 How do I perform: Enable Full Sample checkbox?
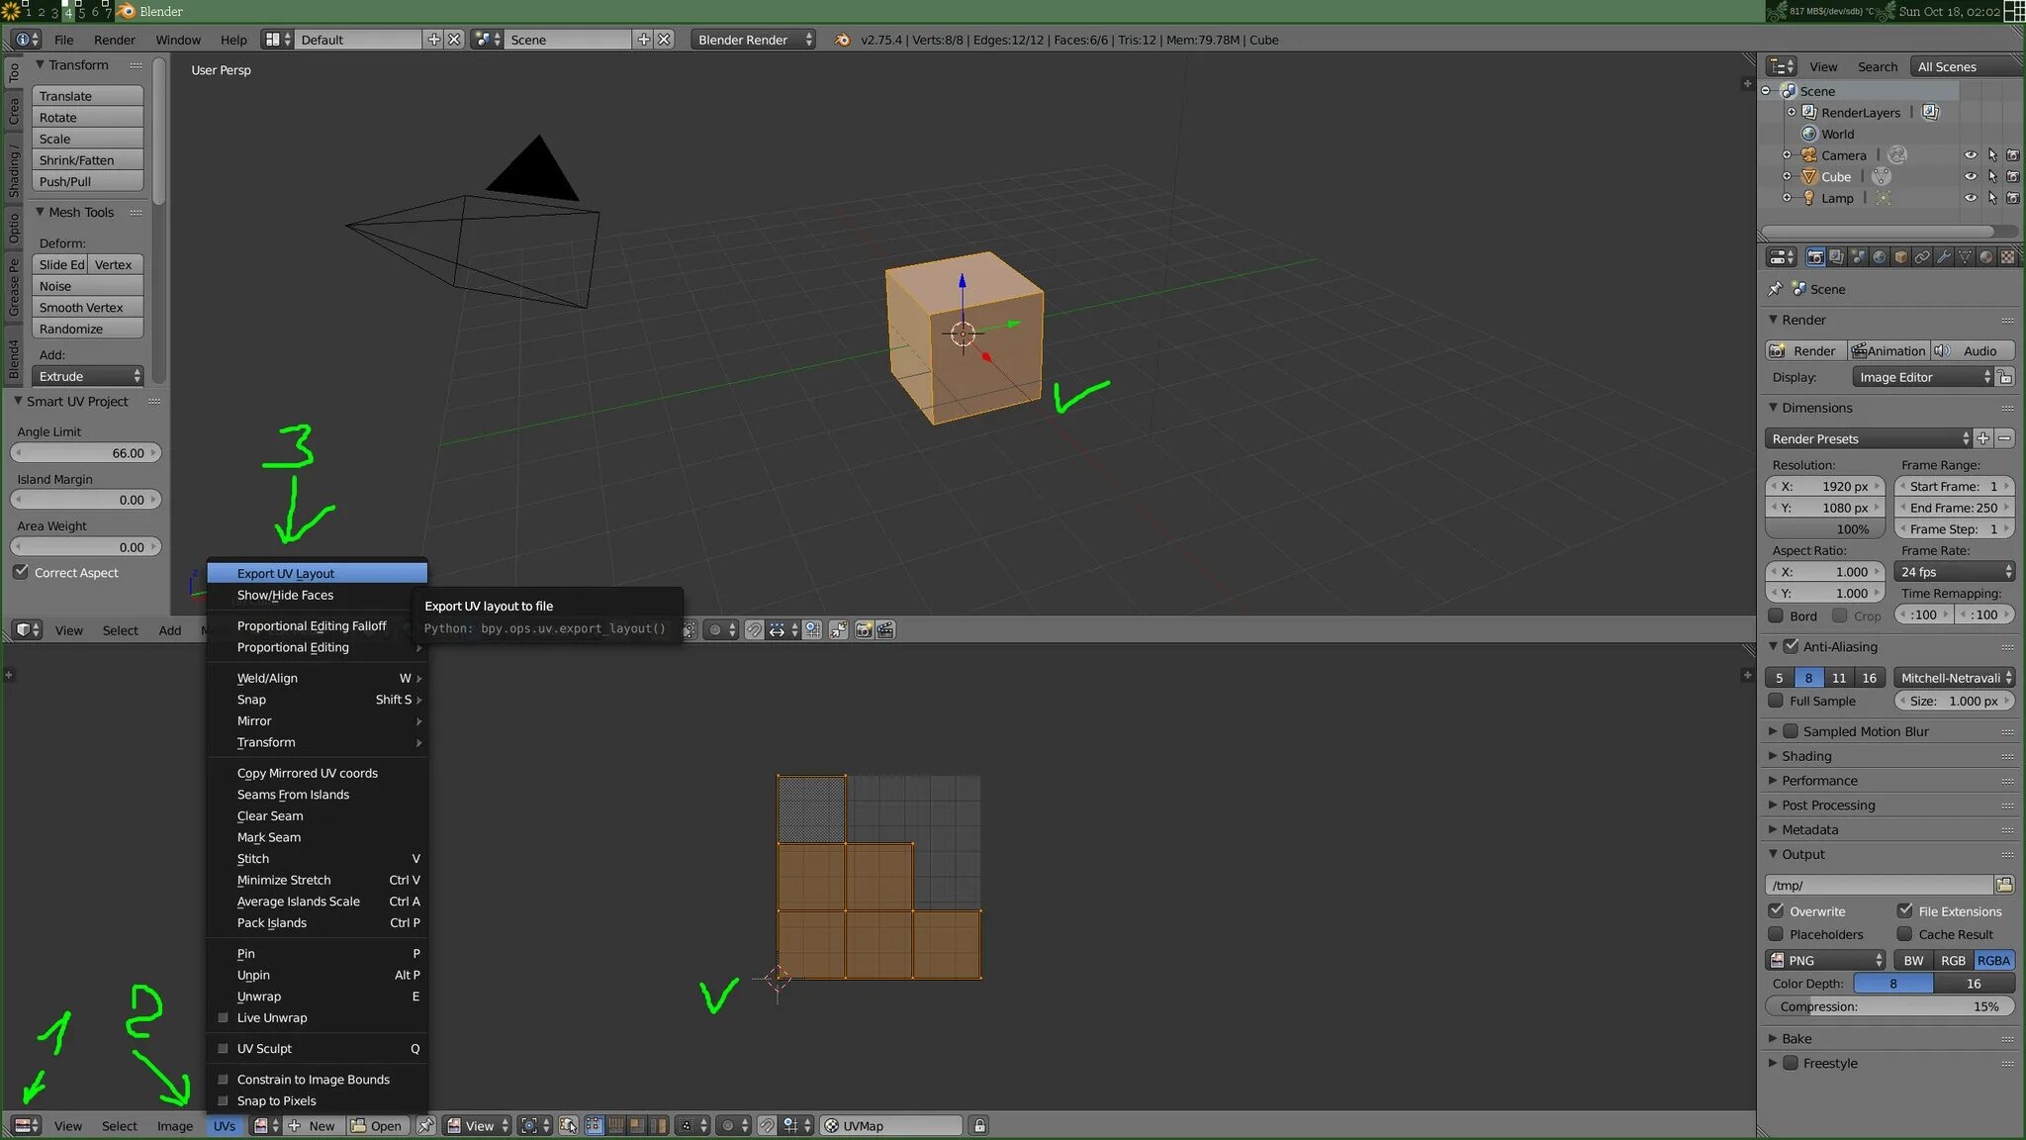click(x=1776, y=701)
